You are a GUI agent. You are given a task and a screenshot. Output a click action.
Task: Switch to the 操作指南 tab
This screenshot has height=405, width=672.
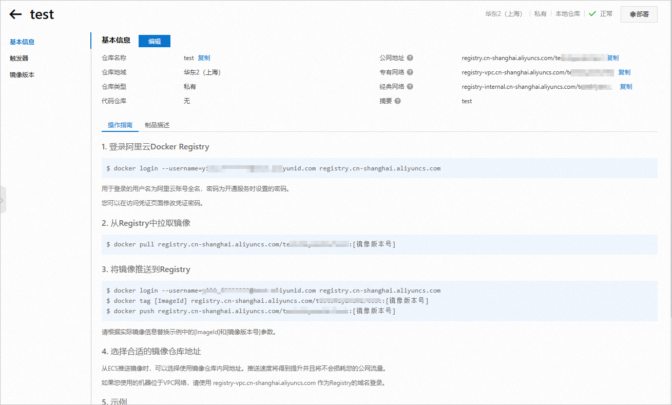pyautogui.click(x=120, y=125)
